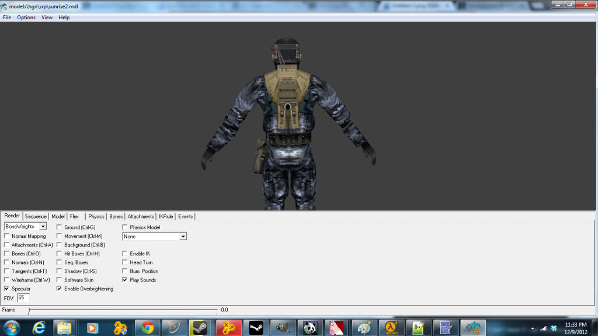The image size is (598, 336).
Task: Enable Background (Ctrl-B) checkbox
Action: [59, 245]
